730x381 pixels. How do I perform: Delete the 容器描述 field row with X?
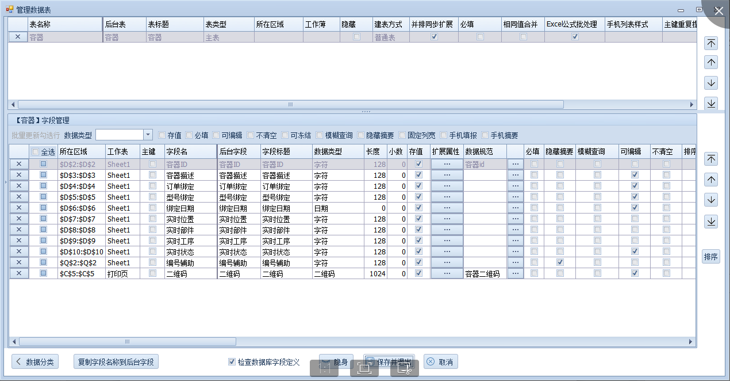[x=18, y=175]
